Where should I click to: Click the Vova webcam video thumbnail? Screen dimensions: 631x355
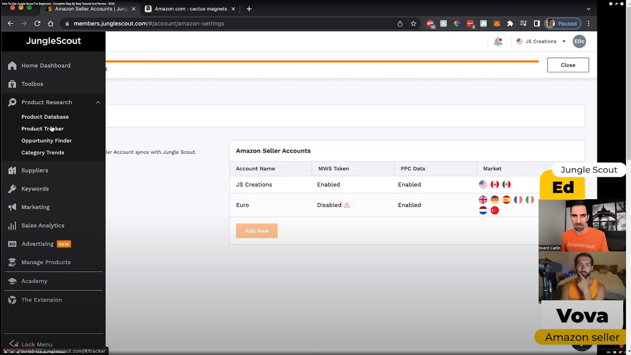582,276
